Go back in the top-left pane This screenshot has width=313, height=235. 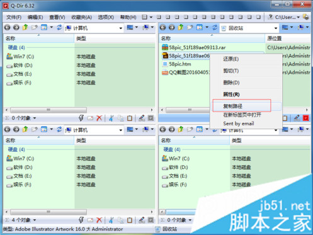point(8,28)
